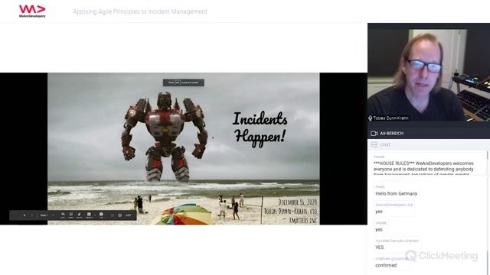Click the webcam video of Tobias Dunn-Krahn
Image resolution: width=490 pixels, height=275 pixels.
click(x=429, y=75)
